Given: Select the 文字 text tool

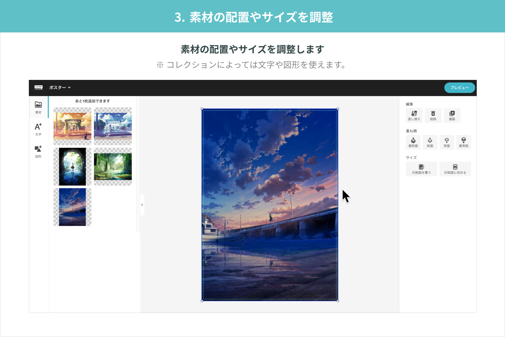Looking at the screenshot, I should pyautogui.click(x=38, y=129).
